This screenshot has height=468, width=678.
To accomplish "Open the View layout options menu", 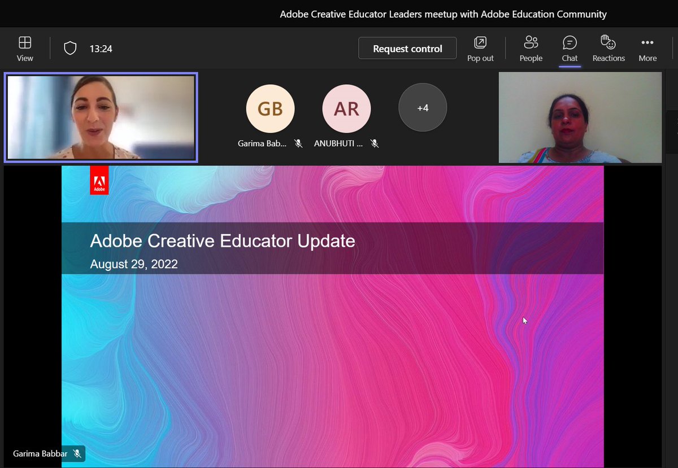I will coord(25,48).
